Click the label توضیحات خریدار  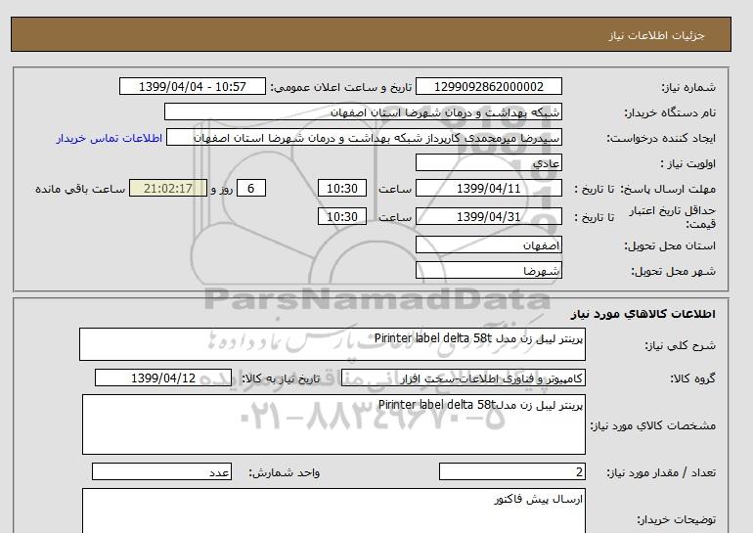click(676, 519)
